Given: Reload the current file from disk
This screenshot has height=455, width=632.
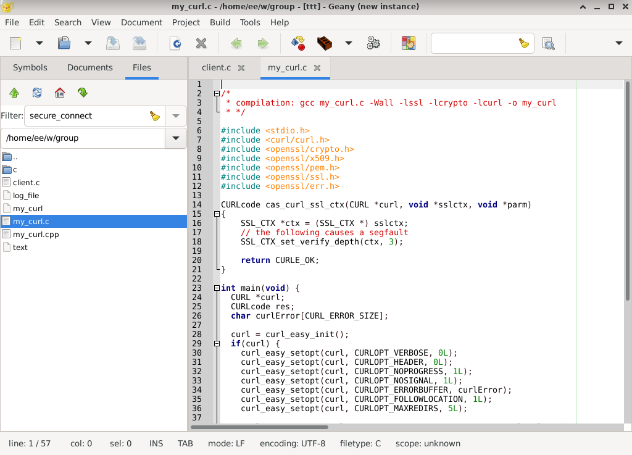Looking at the screenshot, I should click(x=176, y=43).
